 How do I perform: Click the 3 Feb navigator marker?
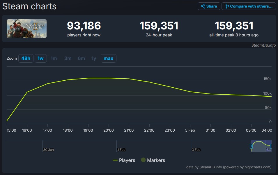[x=196, y=150]
